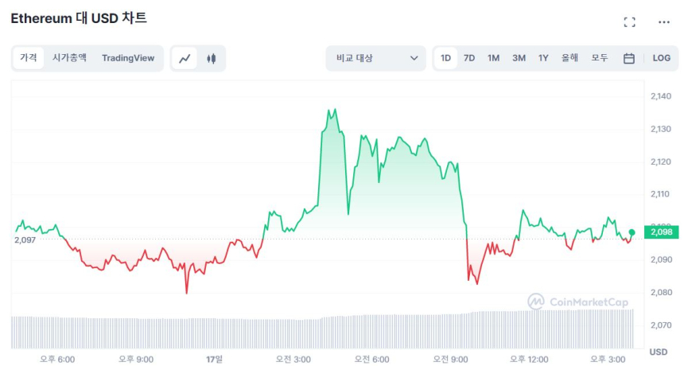684x366 pixels.
Task: Expand the 비교 대상 dropdown
Action: [x=375, y=58]
